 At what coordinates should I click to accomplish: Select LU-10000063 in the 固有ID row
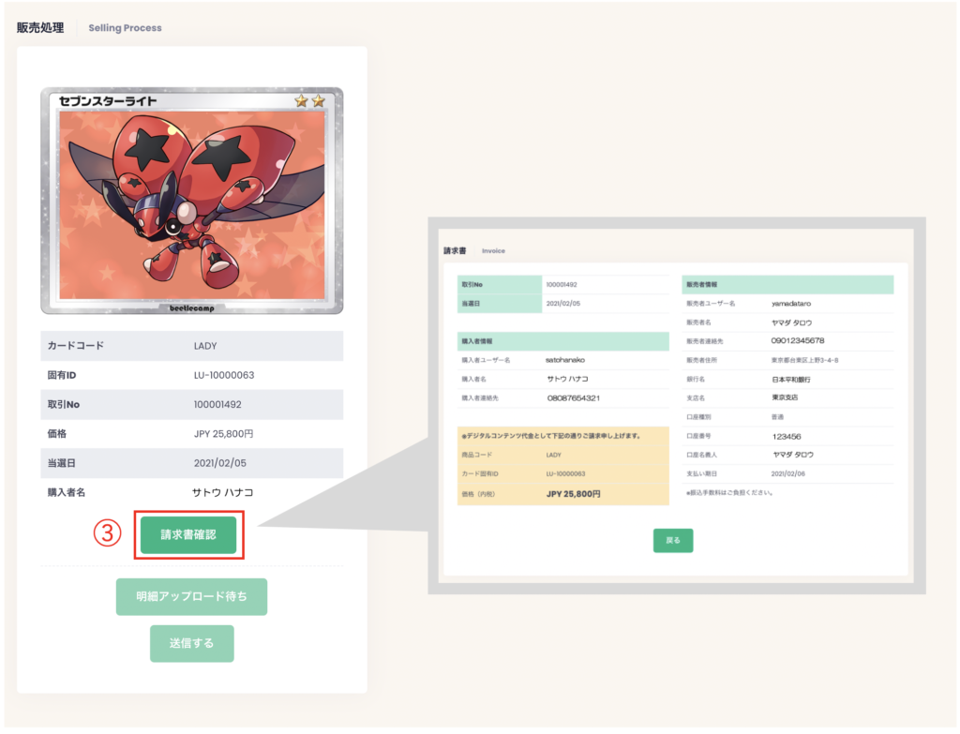(224, 375)
